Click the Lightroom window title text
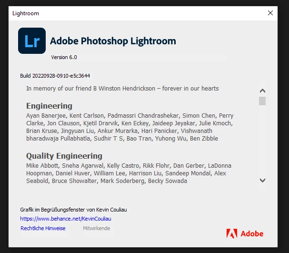 tap(26, 13)
